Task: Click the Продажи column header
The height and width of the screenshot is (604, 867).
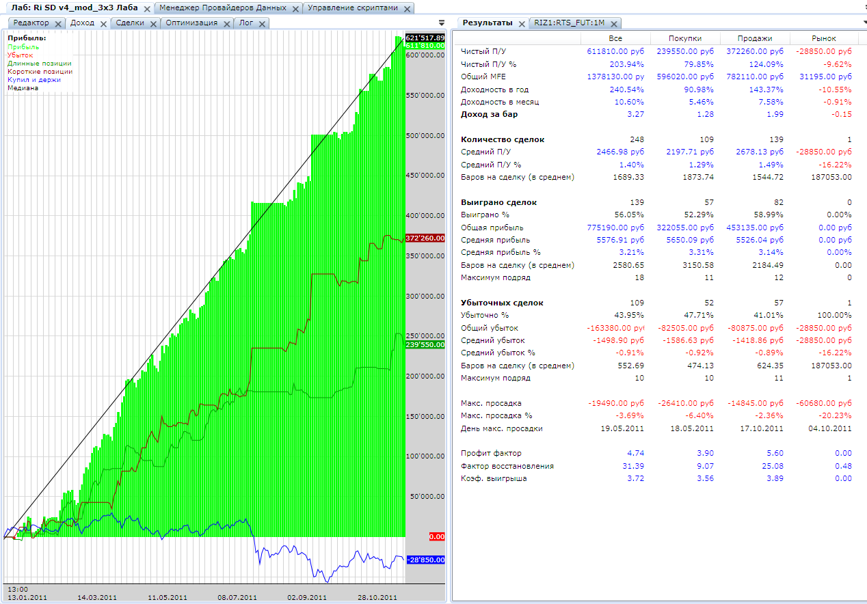Action: point(755,38)
